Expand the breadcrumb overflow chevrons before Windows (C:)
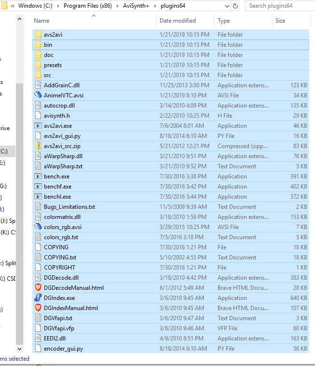The image size is (315, 366). click(x=13, y=6)
